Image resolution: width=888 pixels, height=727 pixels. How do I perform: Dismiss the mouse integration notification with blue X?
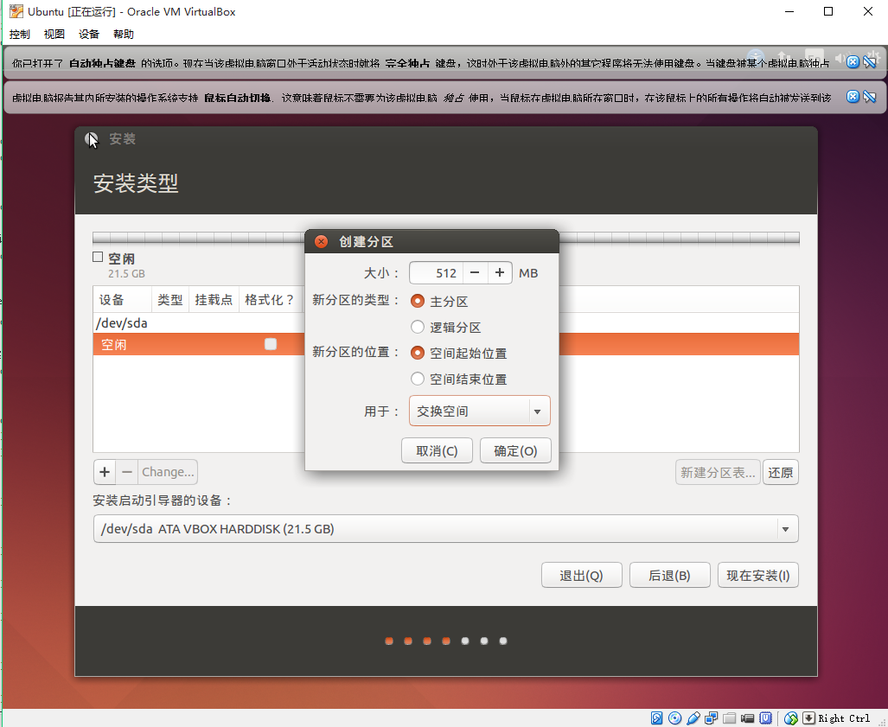pos(853,97)
